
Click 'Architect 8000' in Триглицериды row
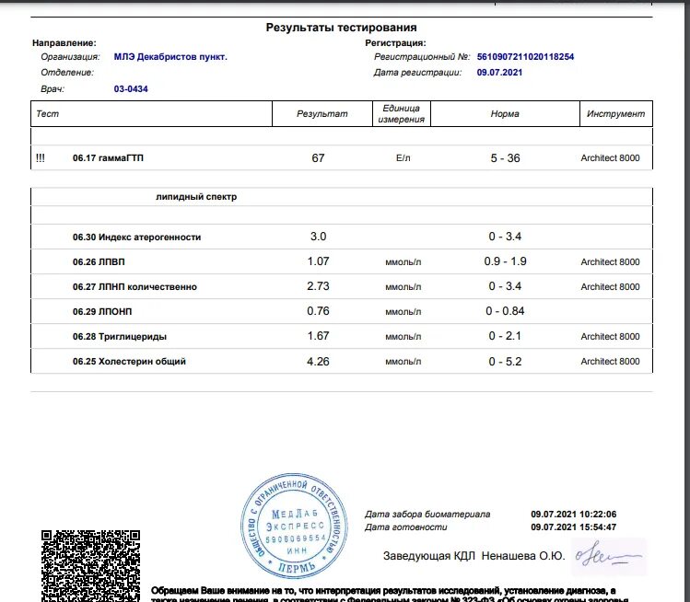point(610,336)
